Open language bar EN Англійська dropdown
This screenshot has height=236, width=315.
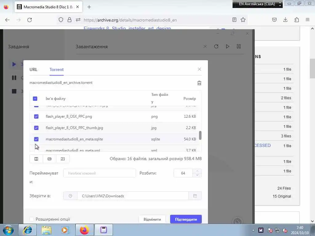tap(280, 4)
